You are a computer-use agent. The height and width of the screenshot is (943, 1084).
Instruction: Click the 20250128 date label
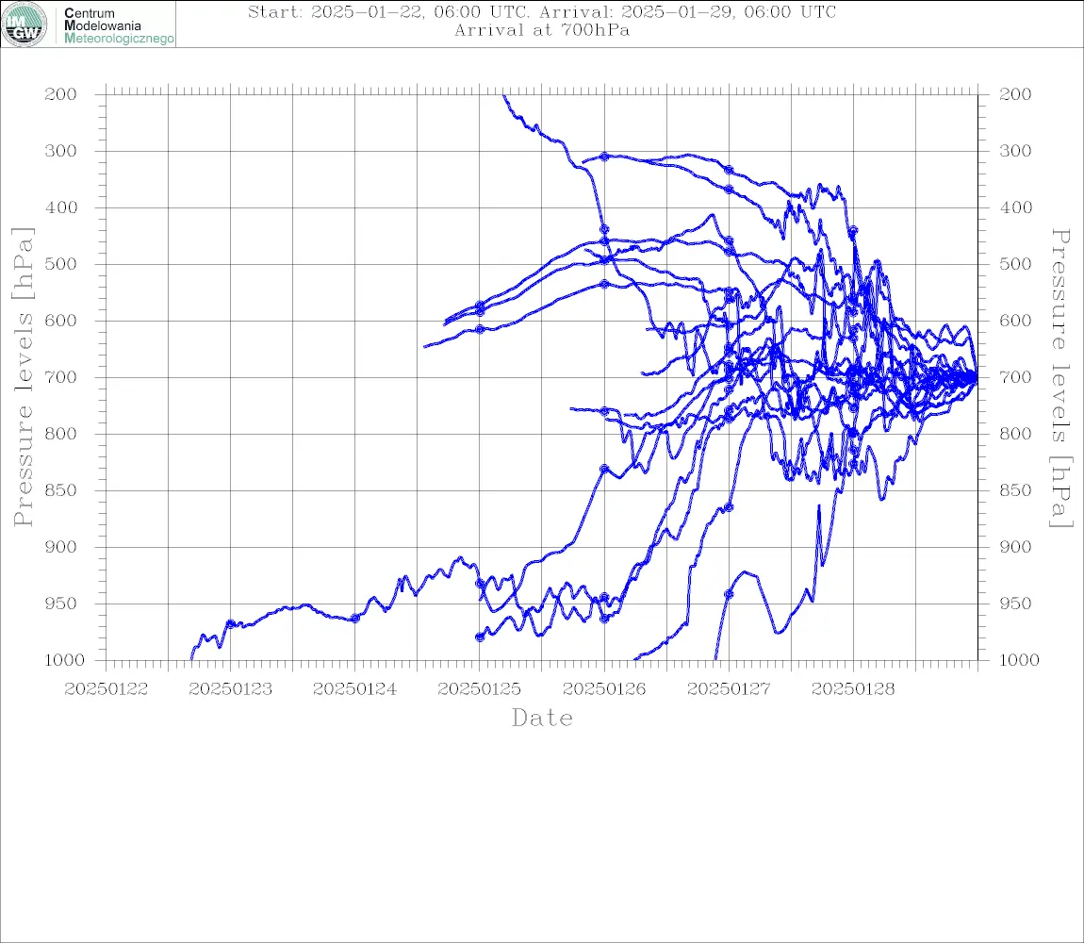coord(853,689)
